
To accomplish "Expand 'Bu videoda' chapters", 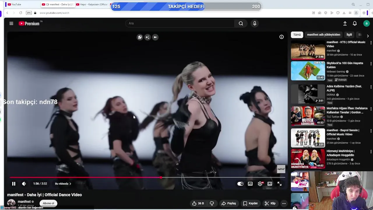I will point(63,184).
